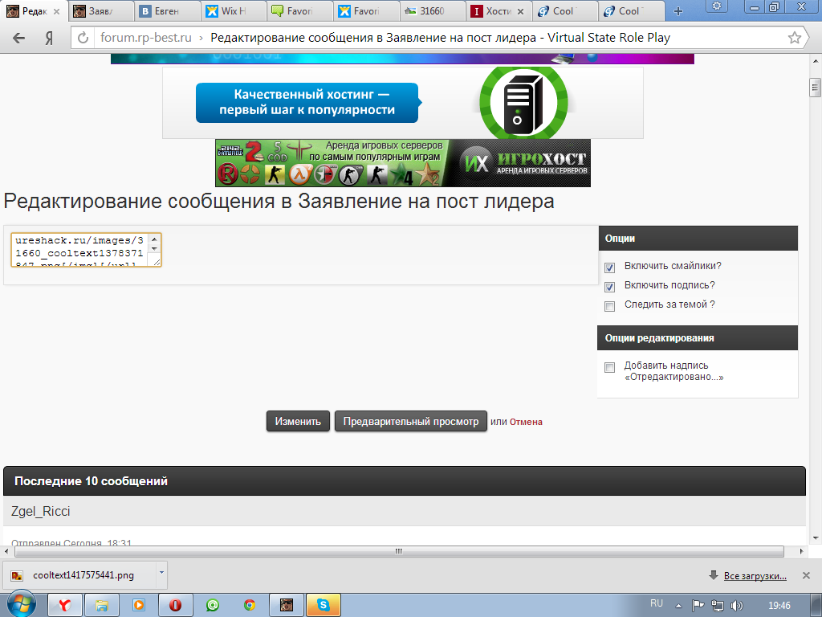Enable 'Добавить надпись «Отредактировано...»' checkbox
The image size is (822, 617).
pos(609,367)
